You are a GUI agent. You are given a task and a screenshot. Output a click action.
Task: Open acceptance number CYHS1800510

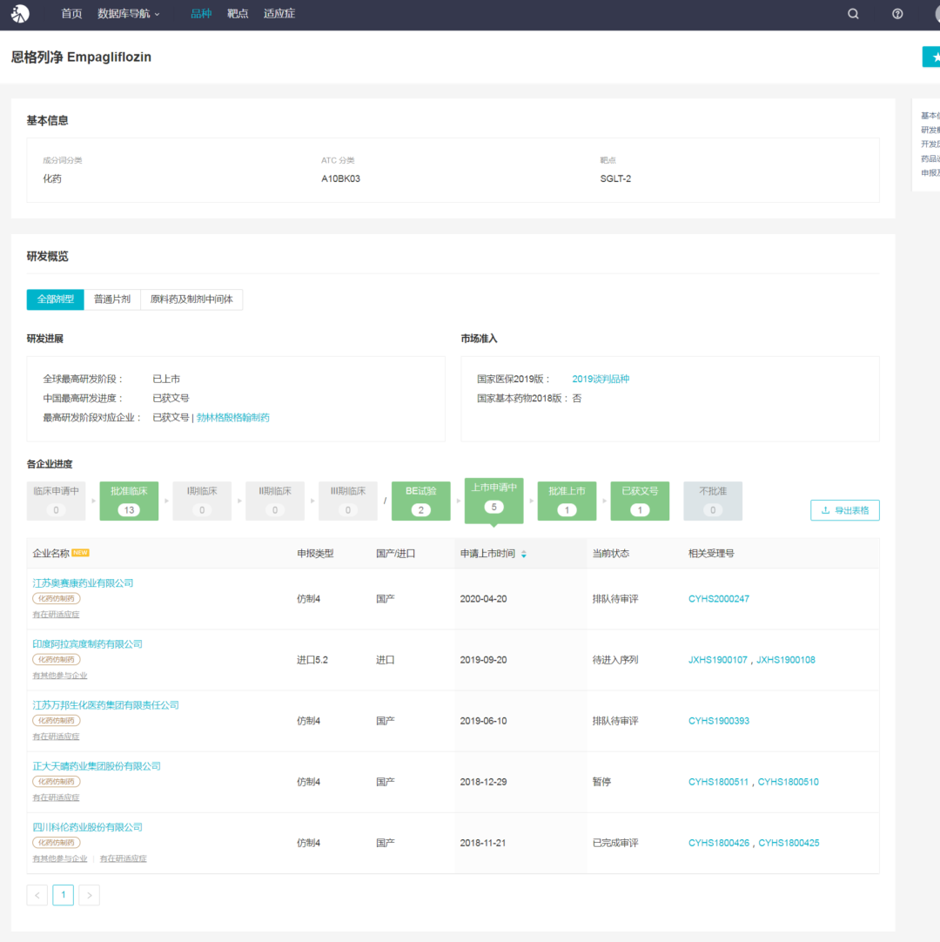tap(788, 782)
